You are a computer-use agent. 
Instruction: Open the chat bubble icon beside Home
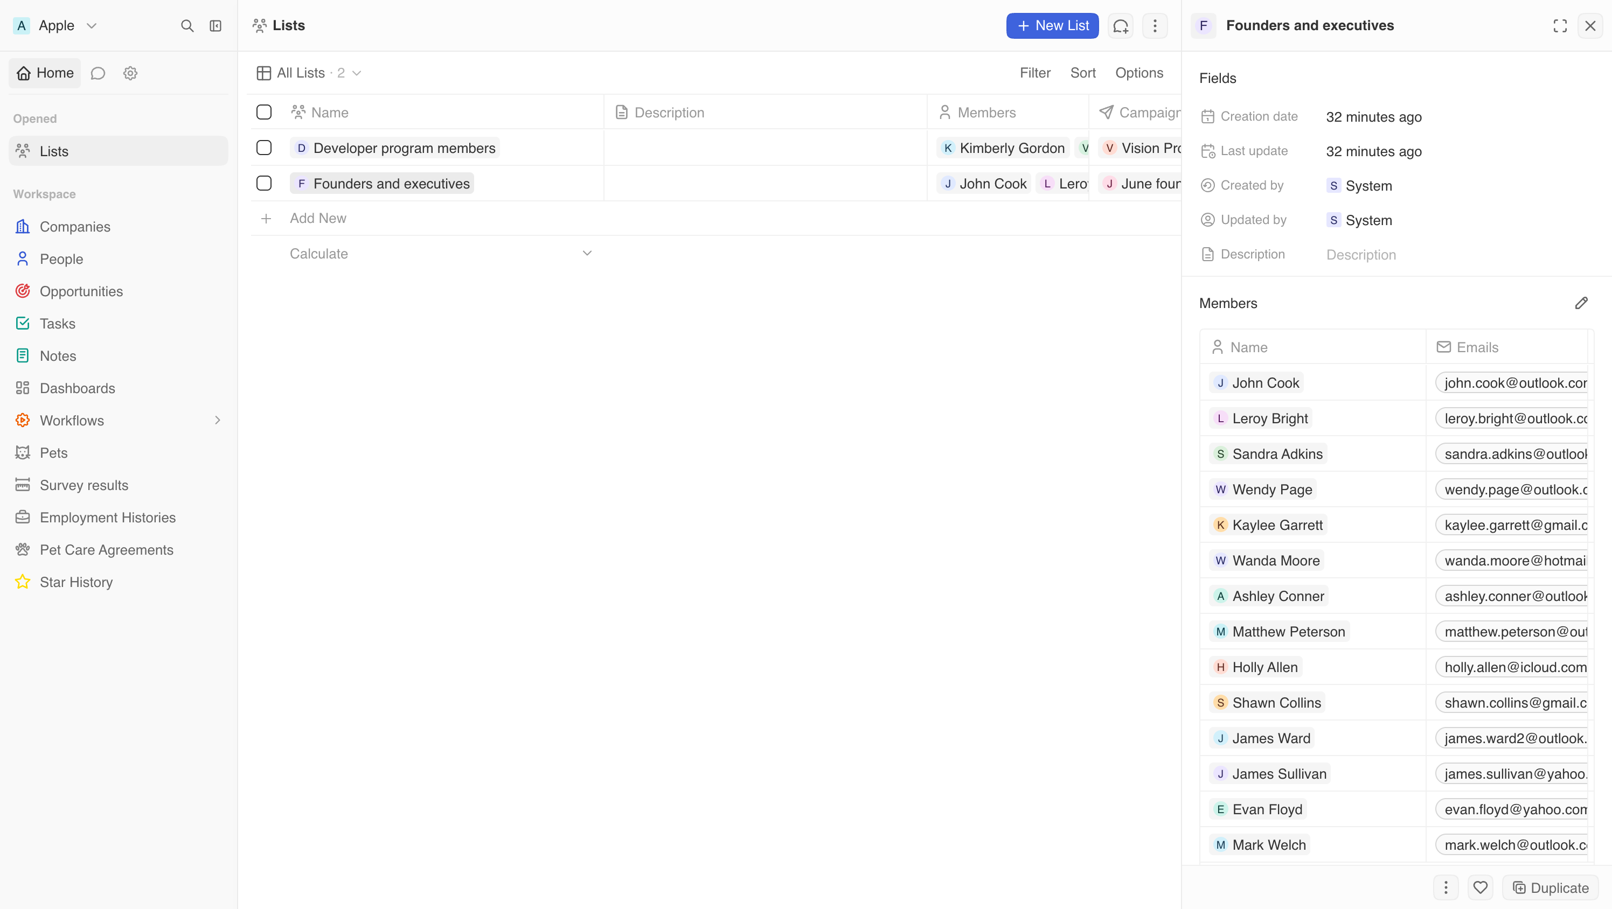click(x=98, y=73)
